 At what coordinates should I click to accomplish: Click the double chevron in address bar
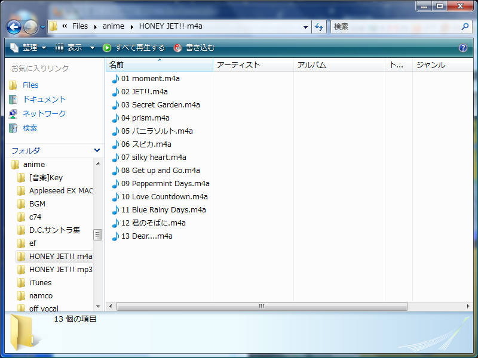[x=65, y=26]
